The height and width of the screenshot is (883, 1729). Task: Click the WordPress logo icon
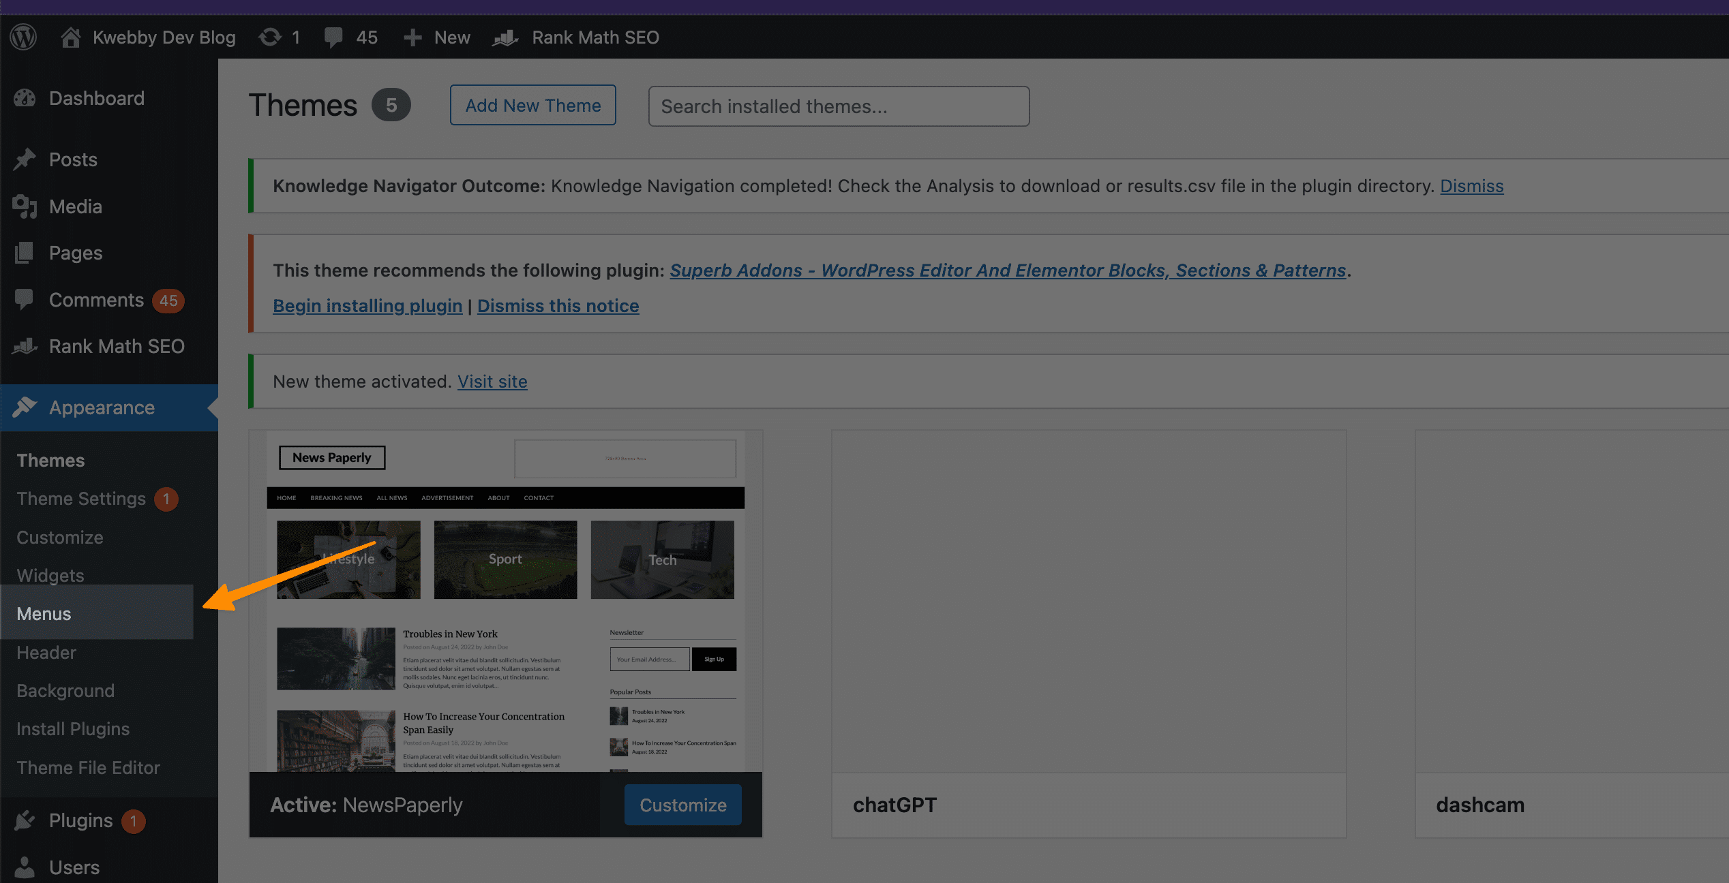pos(24,37)
